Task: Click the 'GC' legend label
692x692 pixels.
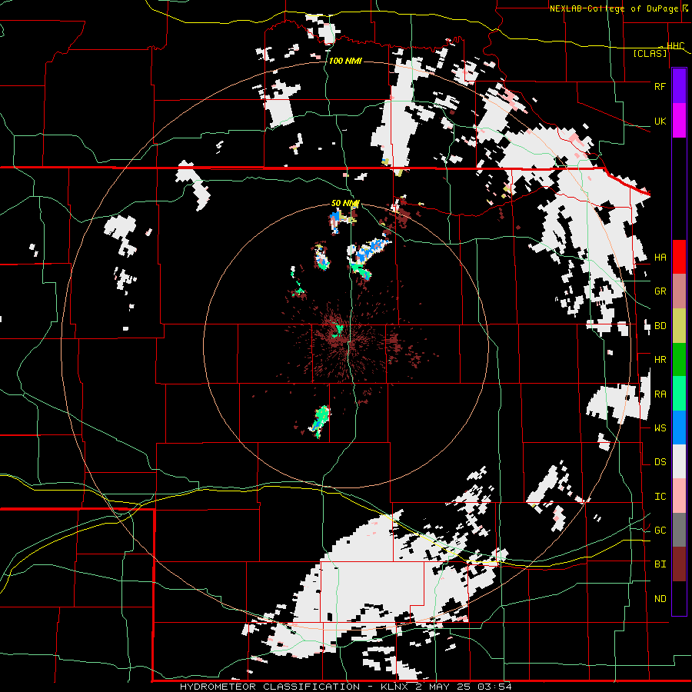Action: click(660, 530)
